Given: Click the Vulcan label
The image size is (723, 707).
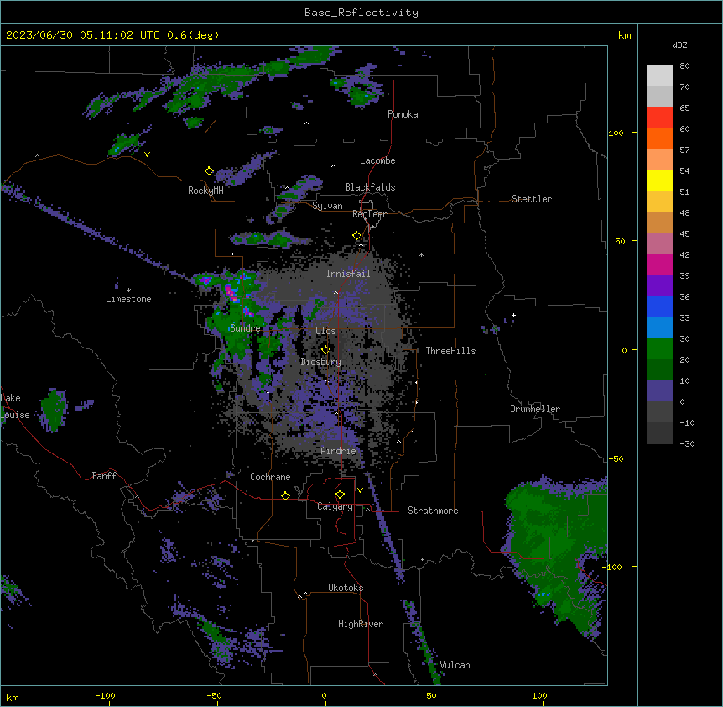Looking at the screenshot, I should point(455,665).
